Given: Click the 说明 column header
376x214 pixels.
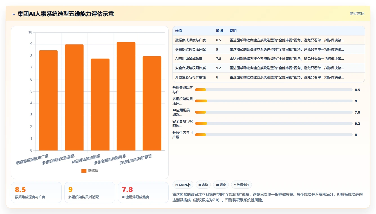Looking at the screenshot, I should (x=233, y=31).
